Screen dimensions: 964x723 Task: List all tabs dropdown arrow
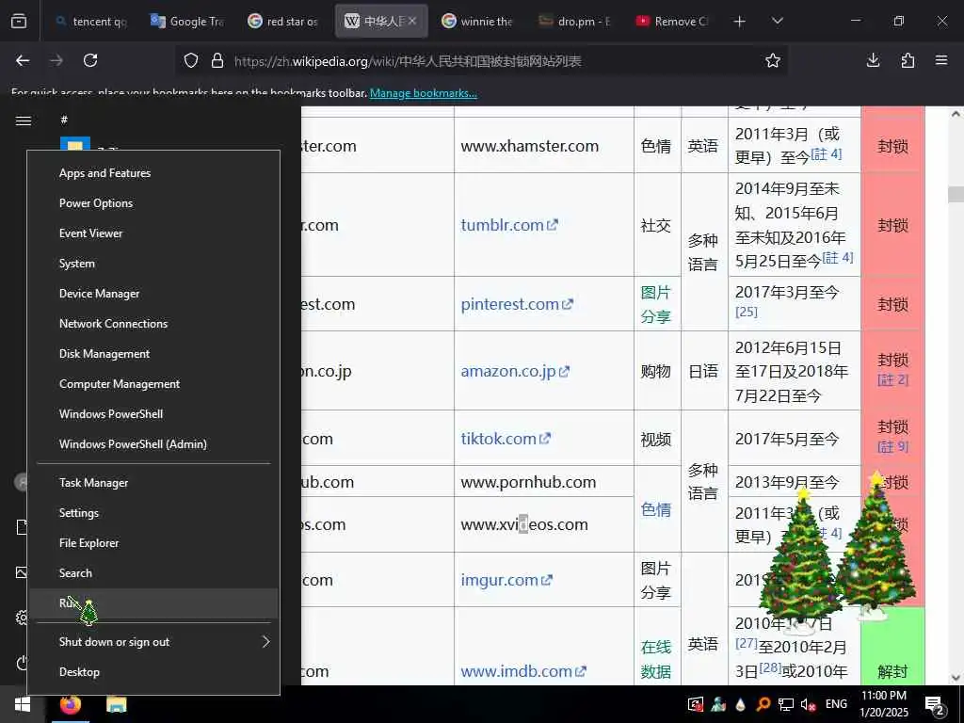coord(777,21)
